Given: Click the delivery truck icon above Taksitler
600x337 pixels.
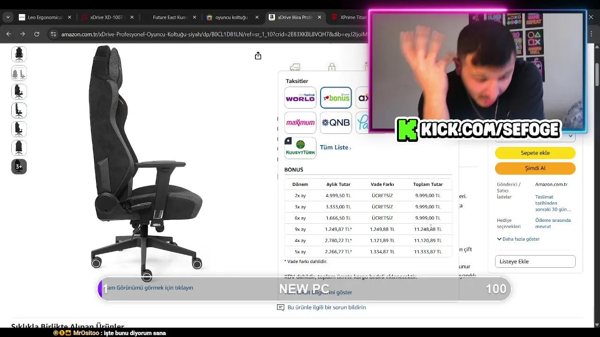Looking at the screenshot, I should (295, 67).
